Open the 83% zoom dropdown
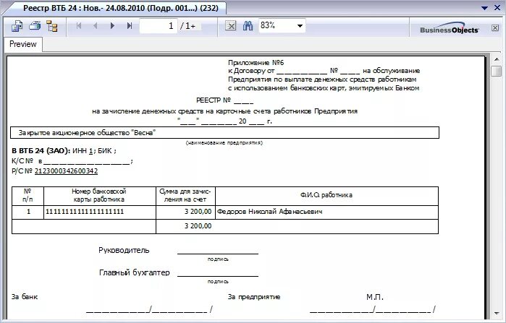This screenshot has height=323, width=506. pyautogui.click(x=300, y=26)
